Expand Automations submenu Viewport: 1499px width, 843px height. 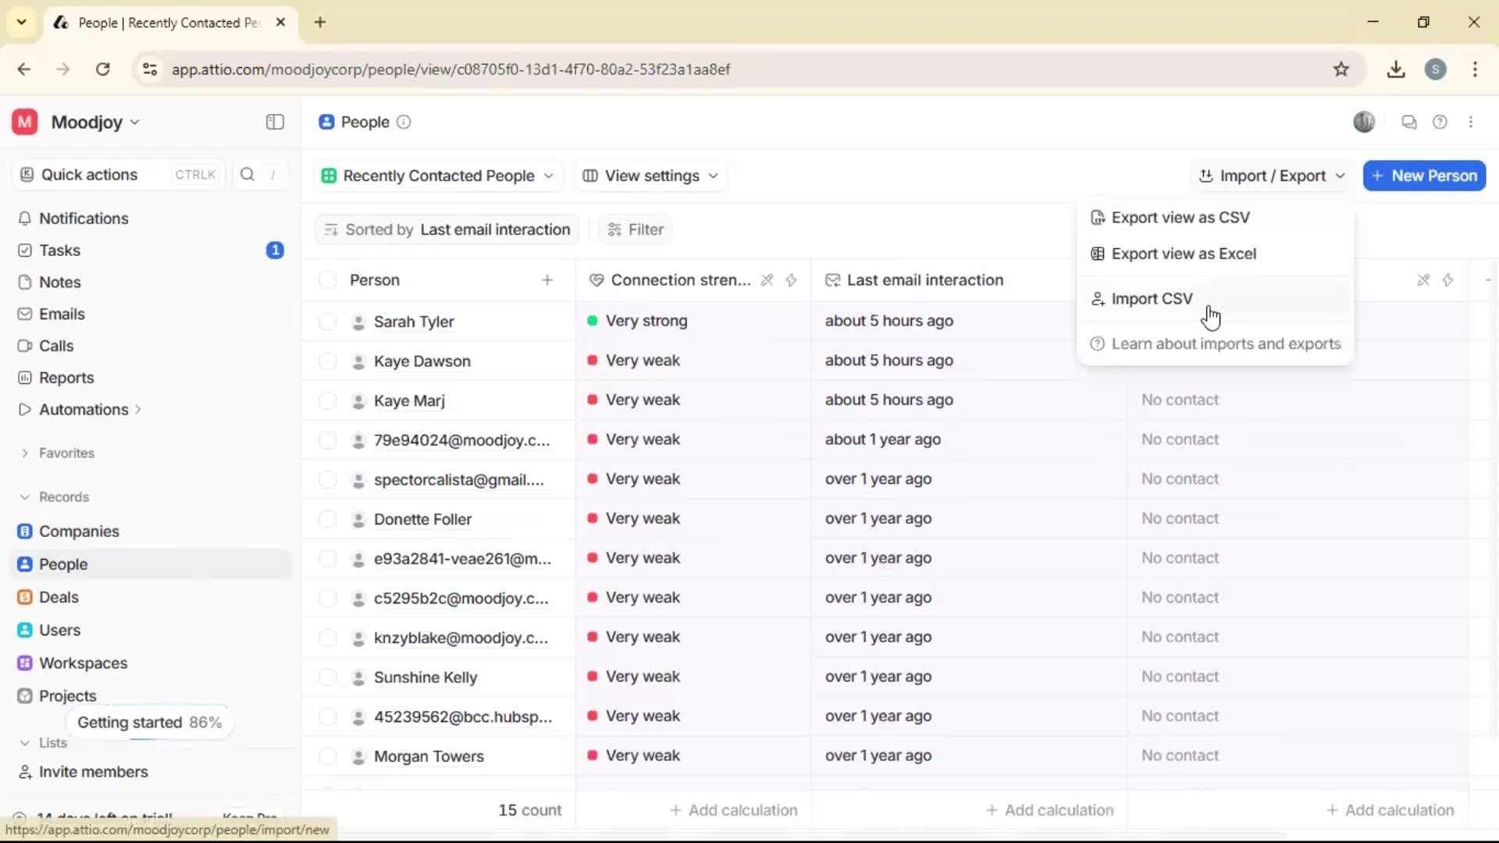tap(138, 410)
